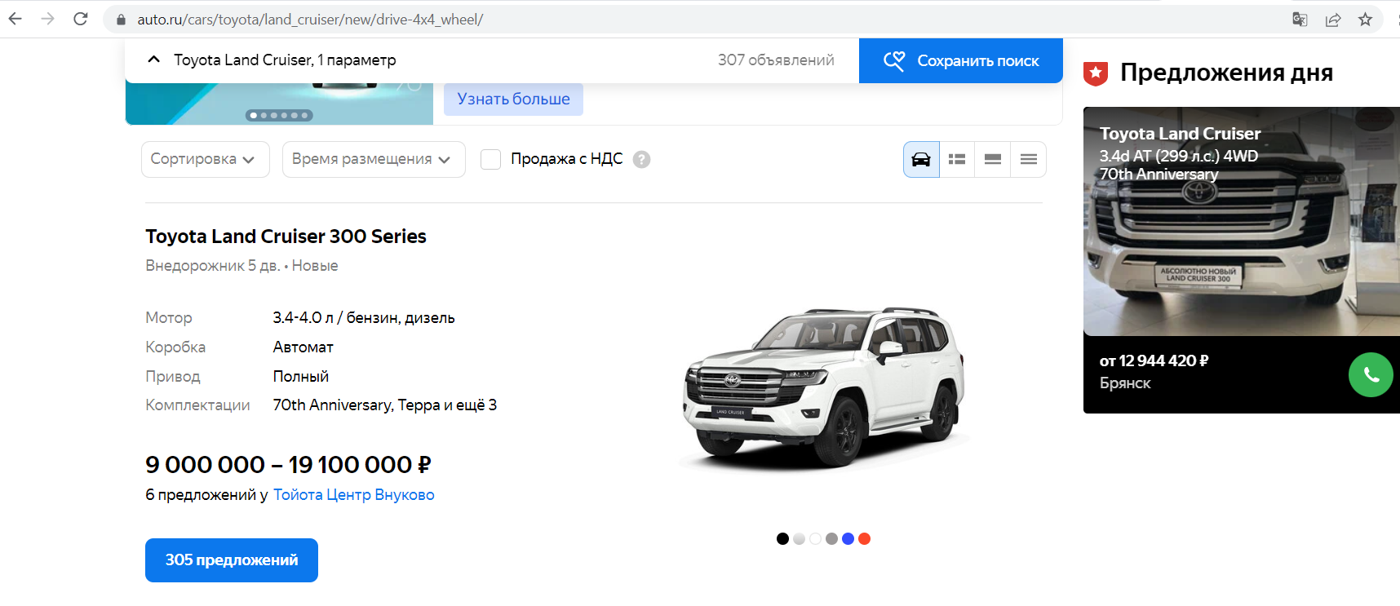
Task: Click the Узнать больше button
Action: tap(513, 99)
